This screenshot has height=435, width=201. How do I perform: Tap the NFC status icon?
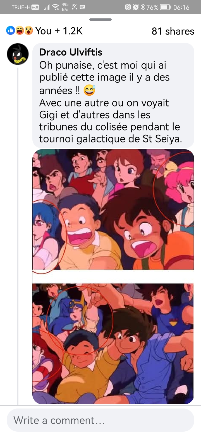(x=128, y=7)
